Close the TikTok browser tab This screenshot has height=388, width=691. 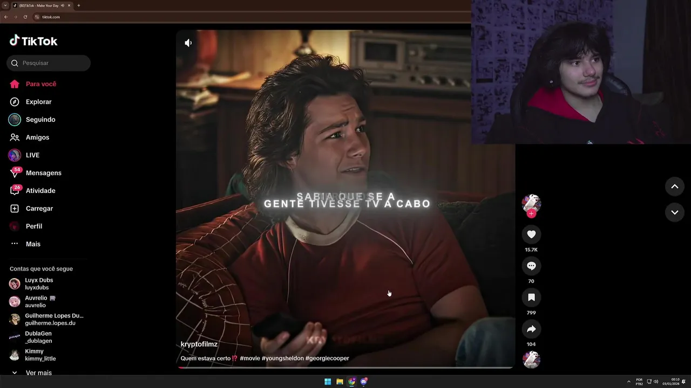(x=69, y=5)
